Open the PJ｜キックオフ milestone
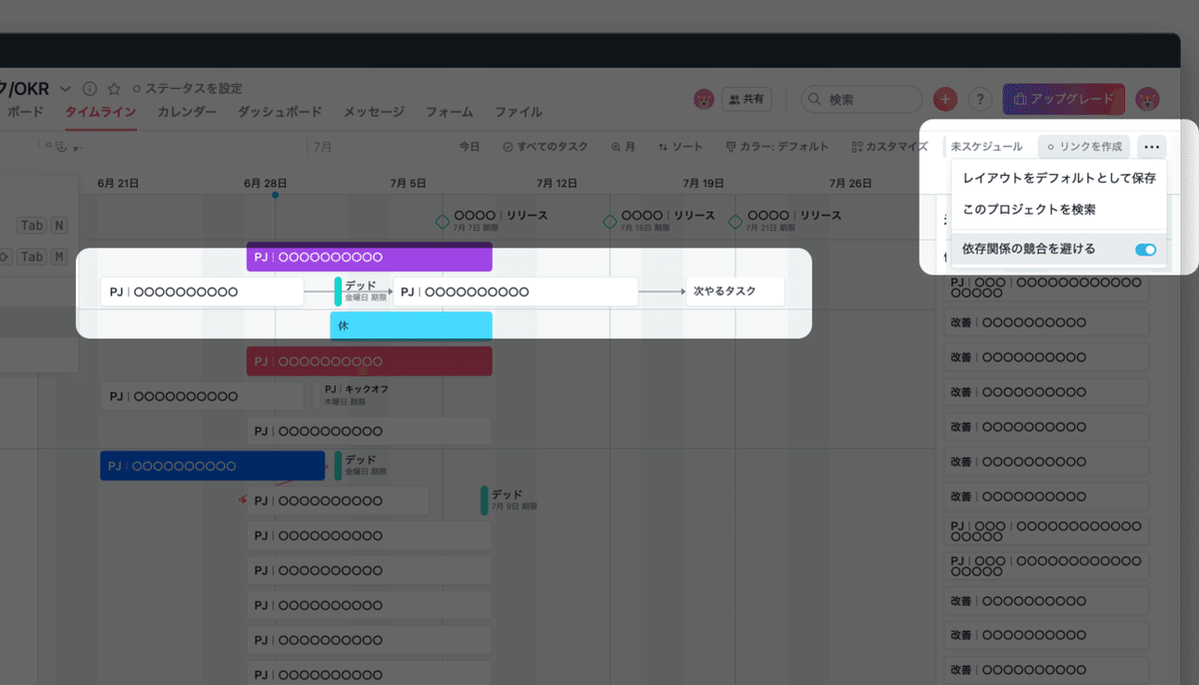Viewport: 1199px width, 685px height. [355, 394]
